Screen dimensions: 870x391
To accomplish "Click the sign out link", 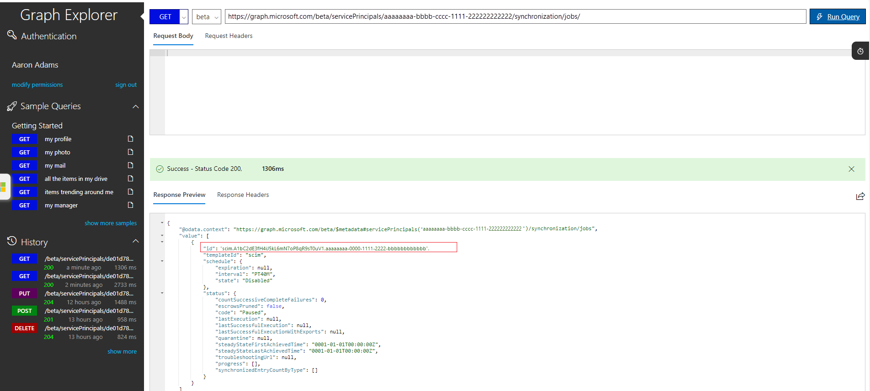I will tap(126, 85).
